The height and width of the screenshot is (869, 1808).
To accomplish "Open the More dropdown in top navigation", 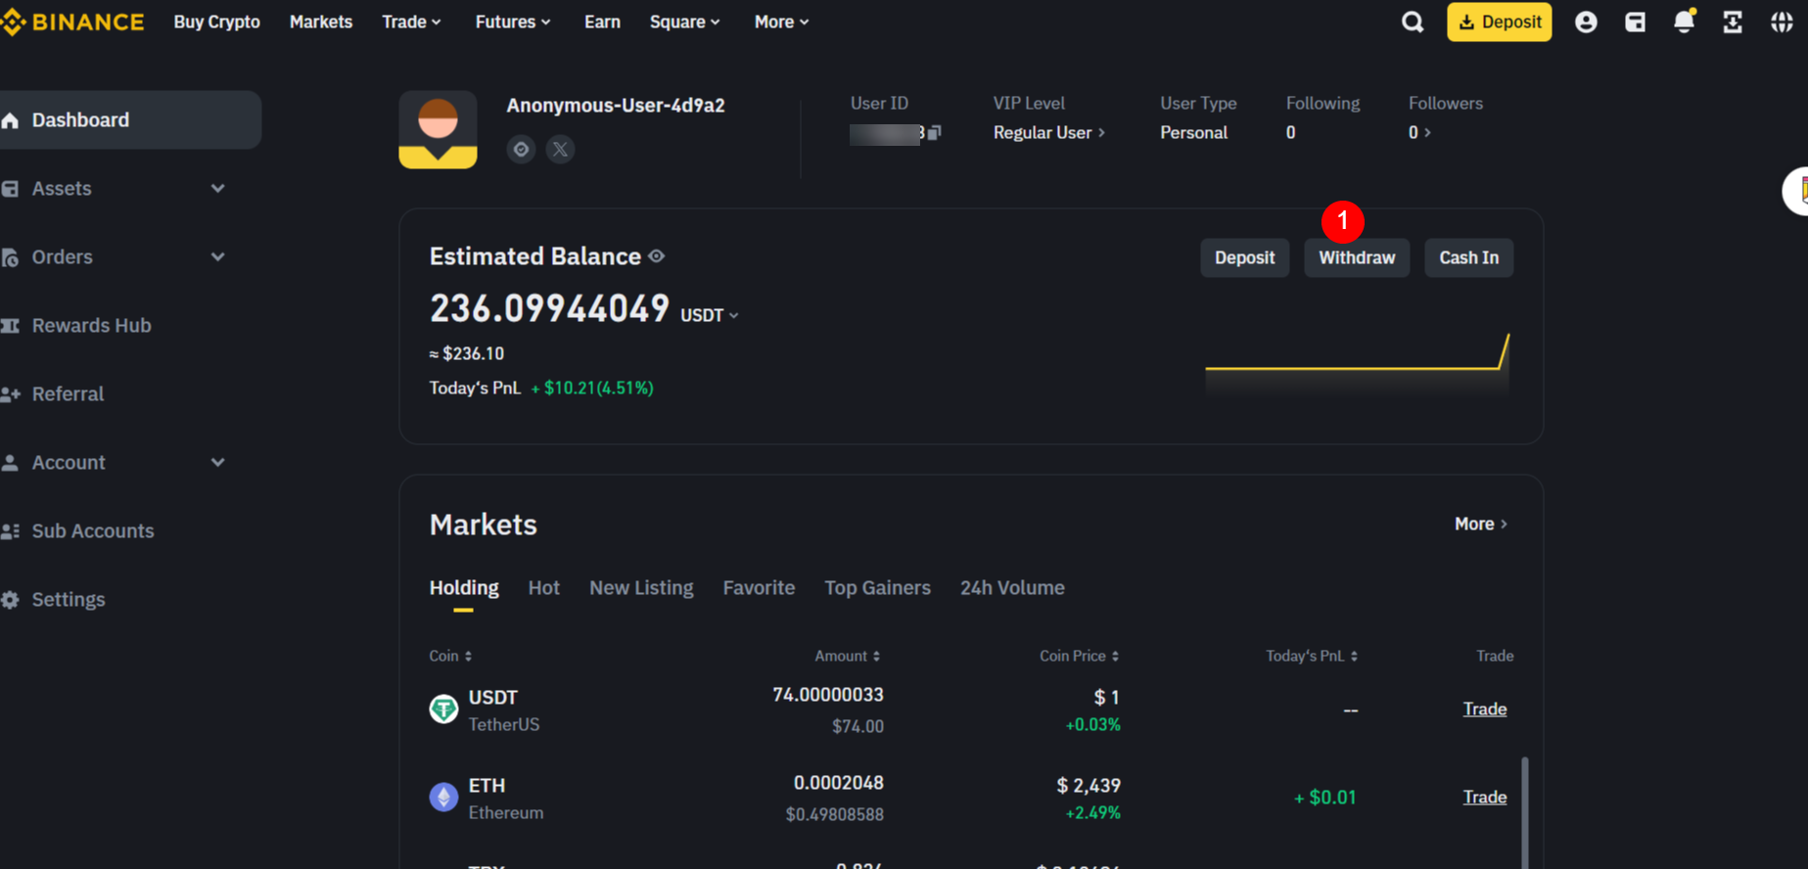I will click(x=781, y=22).
